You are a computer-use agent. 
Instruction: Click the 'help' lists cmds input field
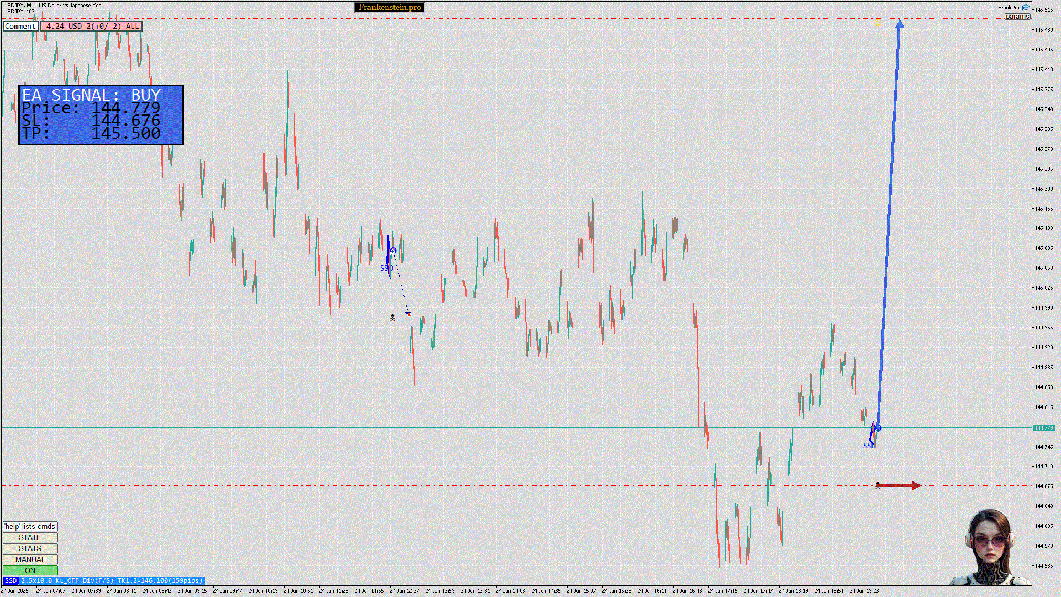(30, 526)
